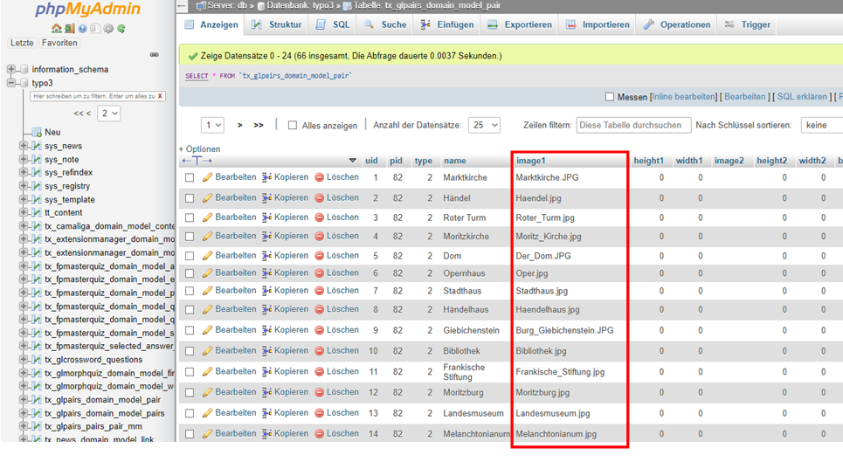843x462 pixels.
Task: Click pencil icon in Opernhaus row
Action: pos(207,272)
